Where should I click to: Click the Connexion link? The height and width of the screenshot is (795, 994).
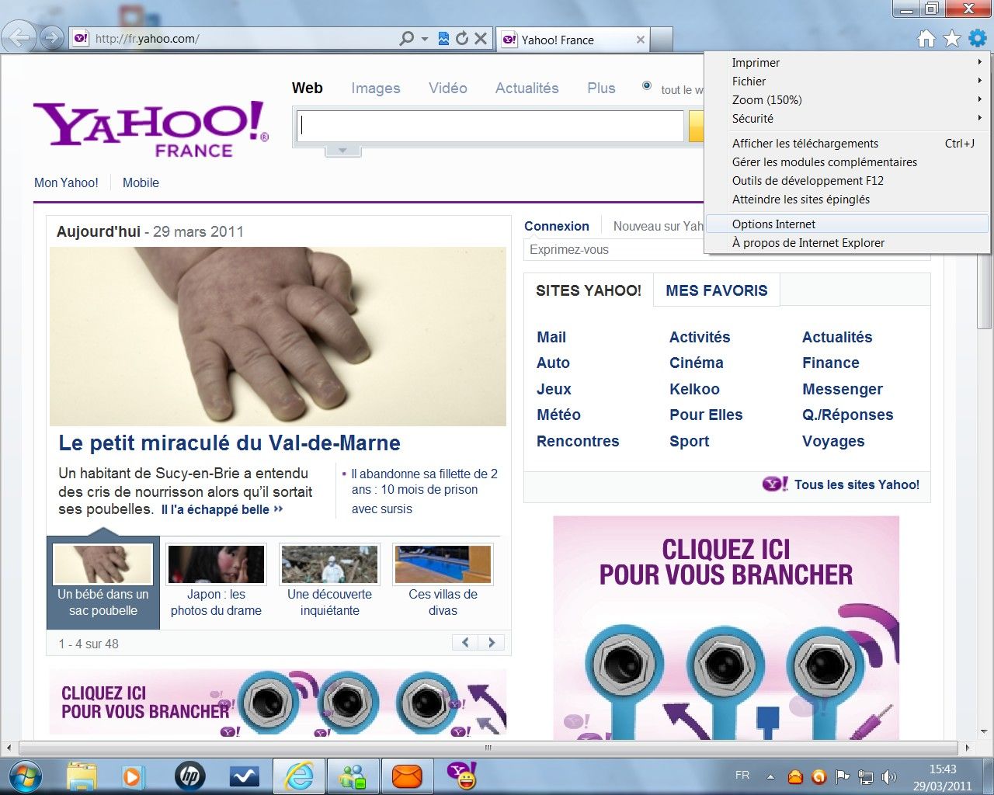point(557,226)
